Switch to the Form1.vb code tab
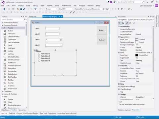 (x=32, y=17)
